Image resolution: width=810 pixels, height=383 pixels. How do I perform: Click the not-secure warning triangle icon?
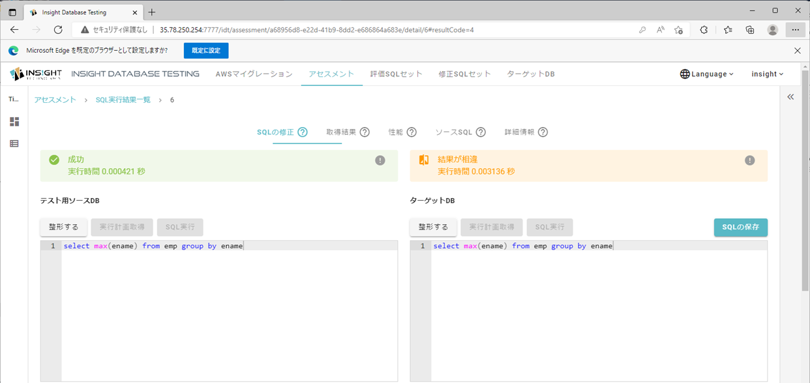85,29
